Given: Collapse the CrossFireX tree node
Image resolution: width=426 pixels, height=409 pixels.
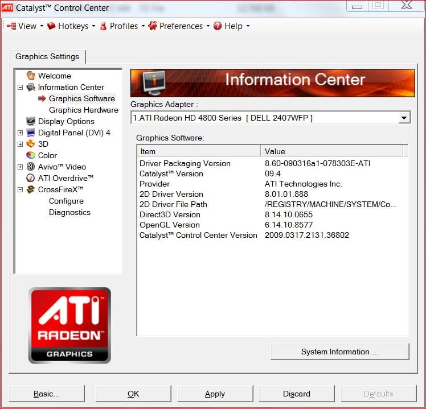Looking at the screenshot, I should [x=20, y=189].
